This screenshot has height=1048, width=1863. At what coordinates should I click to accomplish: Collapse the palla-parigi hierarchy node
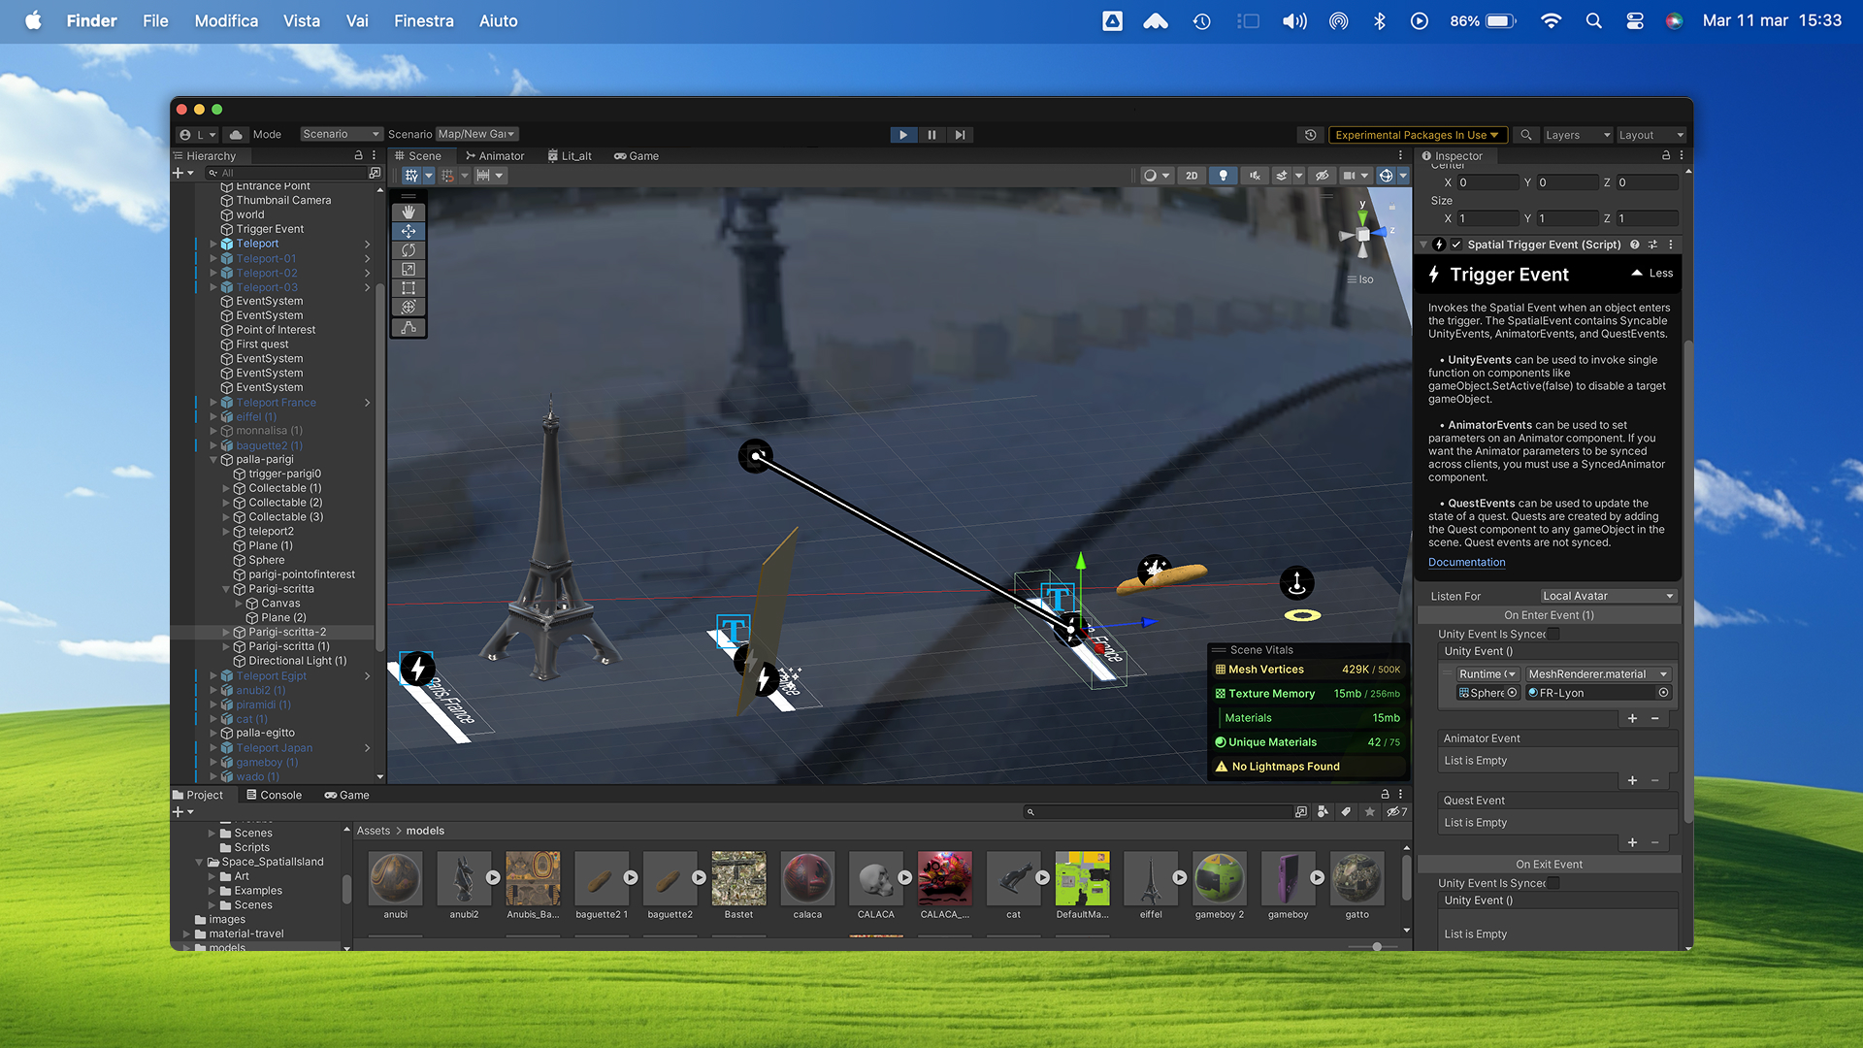click(x=213, y=460)
